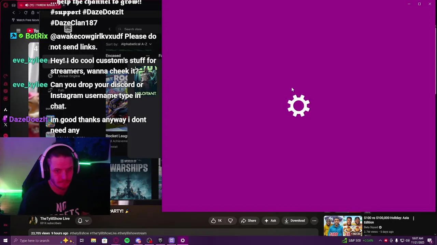Screen dimensions: 437x245
Task: Click the Settings gear on the taskbar
Action: [183, 241]
